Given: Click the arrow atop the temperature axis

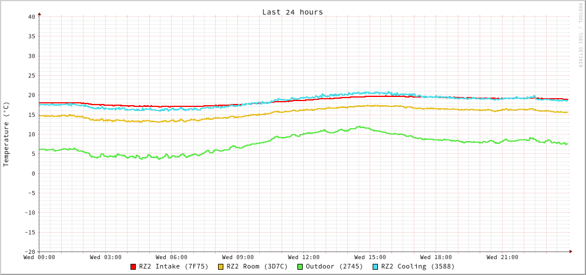Looking at the screenshot, I should (x=39, y=14).
